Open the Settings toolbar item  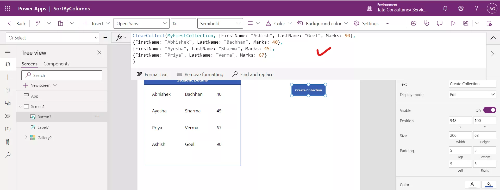pyautogui.click(x=366, y=23)
